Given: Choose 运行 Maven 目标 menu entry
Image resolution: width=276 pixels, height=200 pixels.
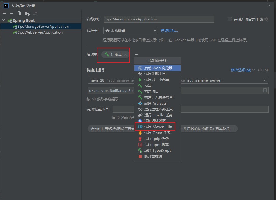Looking at the screenshot, I should (x=157, y=127).
